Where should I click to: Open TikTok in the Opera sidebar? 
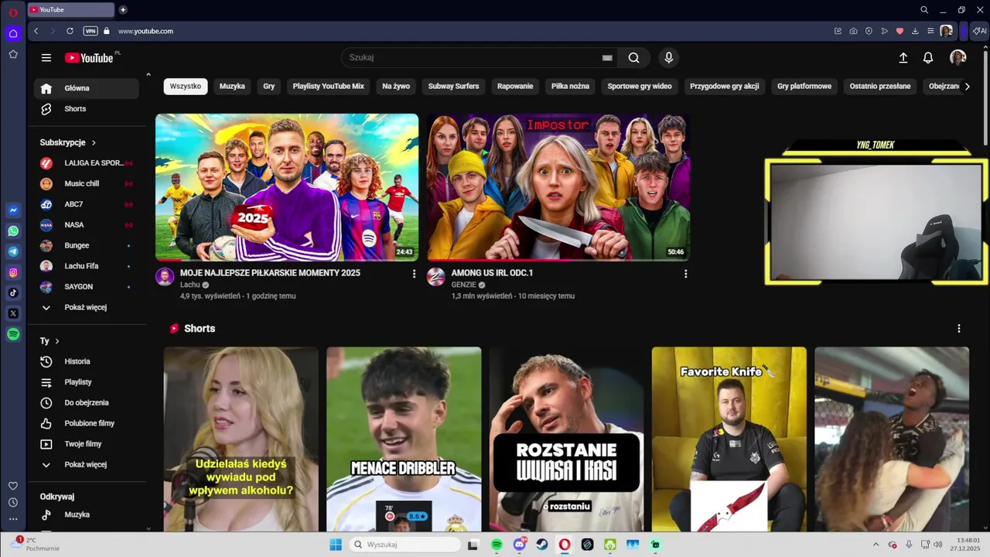13,292
